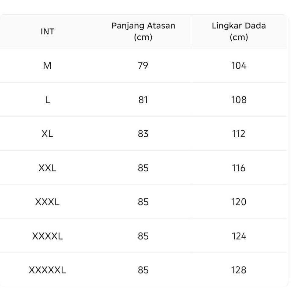296x296 pixels.
Task: Select the XXL size label
Action: [x=47, y=168]
